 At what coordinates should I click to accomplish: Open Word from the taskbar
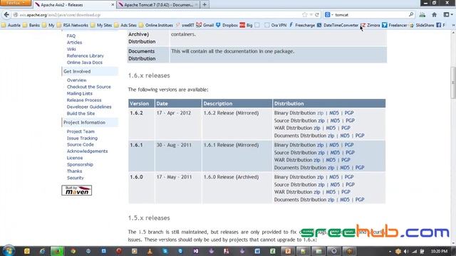257,251
